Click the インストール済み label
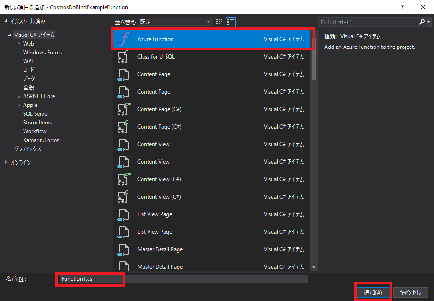Screen dimensions: 434x301 28,21
